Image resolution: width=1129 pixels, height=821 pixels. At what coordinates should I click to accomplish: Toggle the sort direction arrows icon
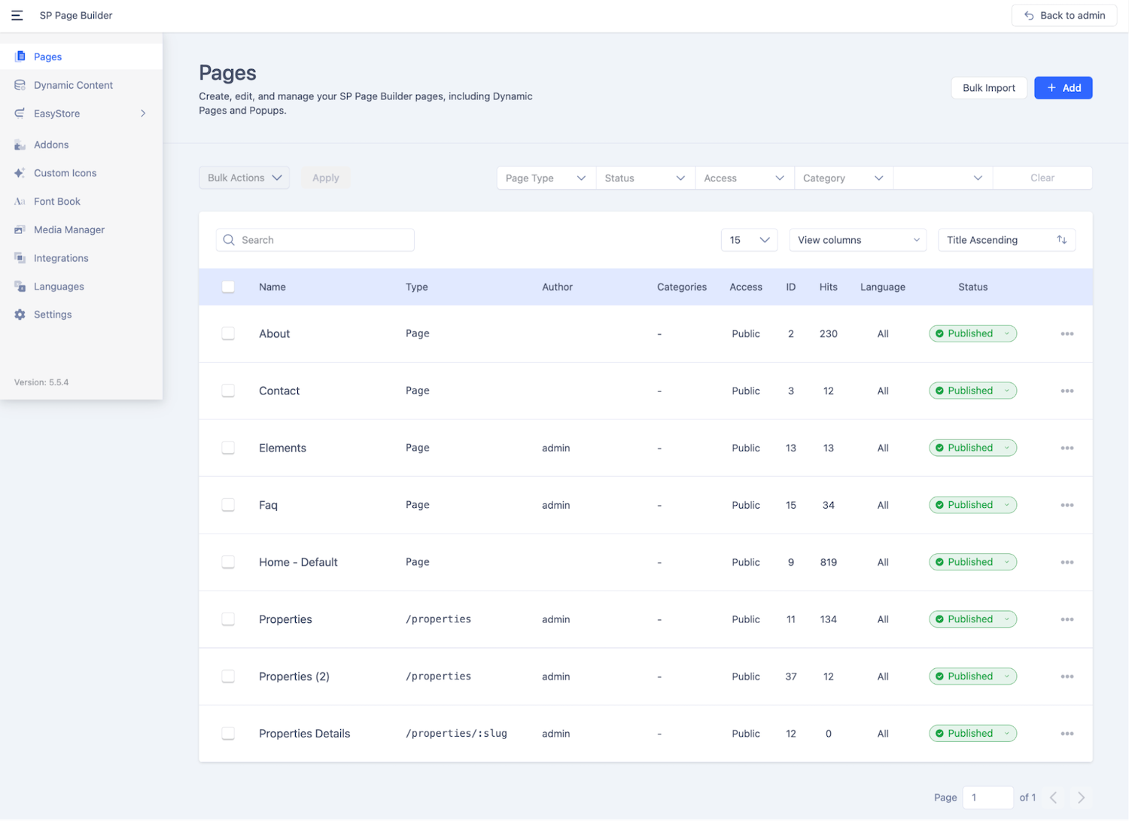[1061, 240]
